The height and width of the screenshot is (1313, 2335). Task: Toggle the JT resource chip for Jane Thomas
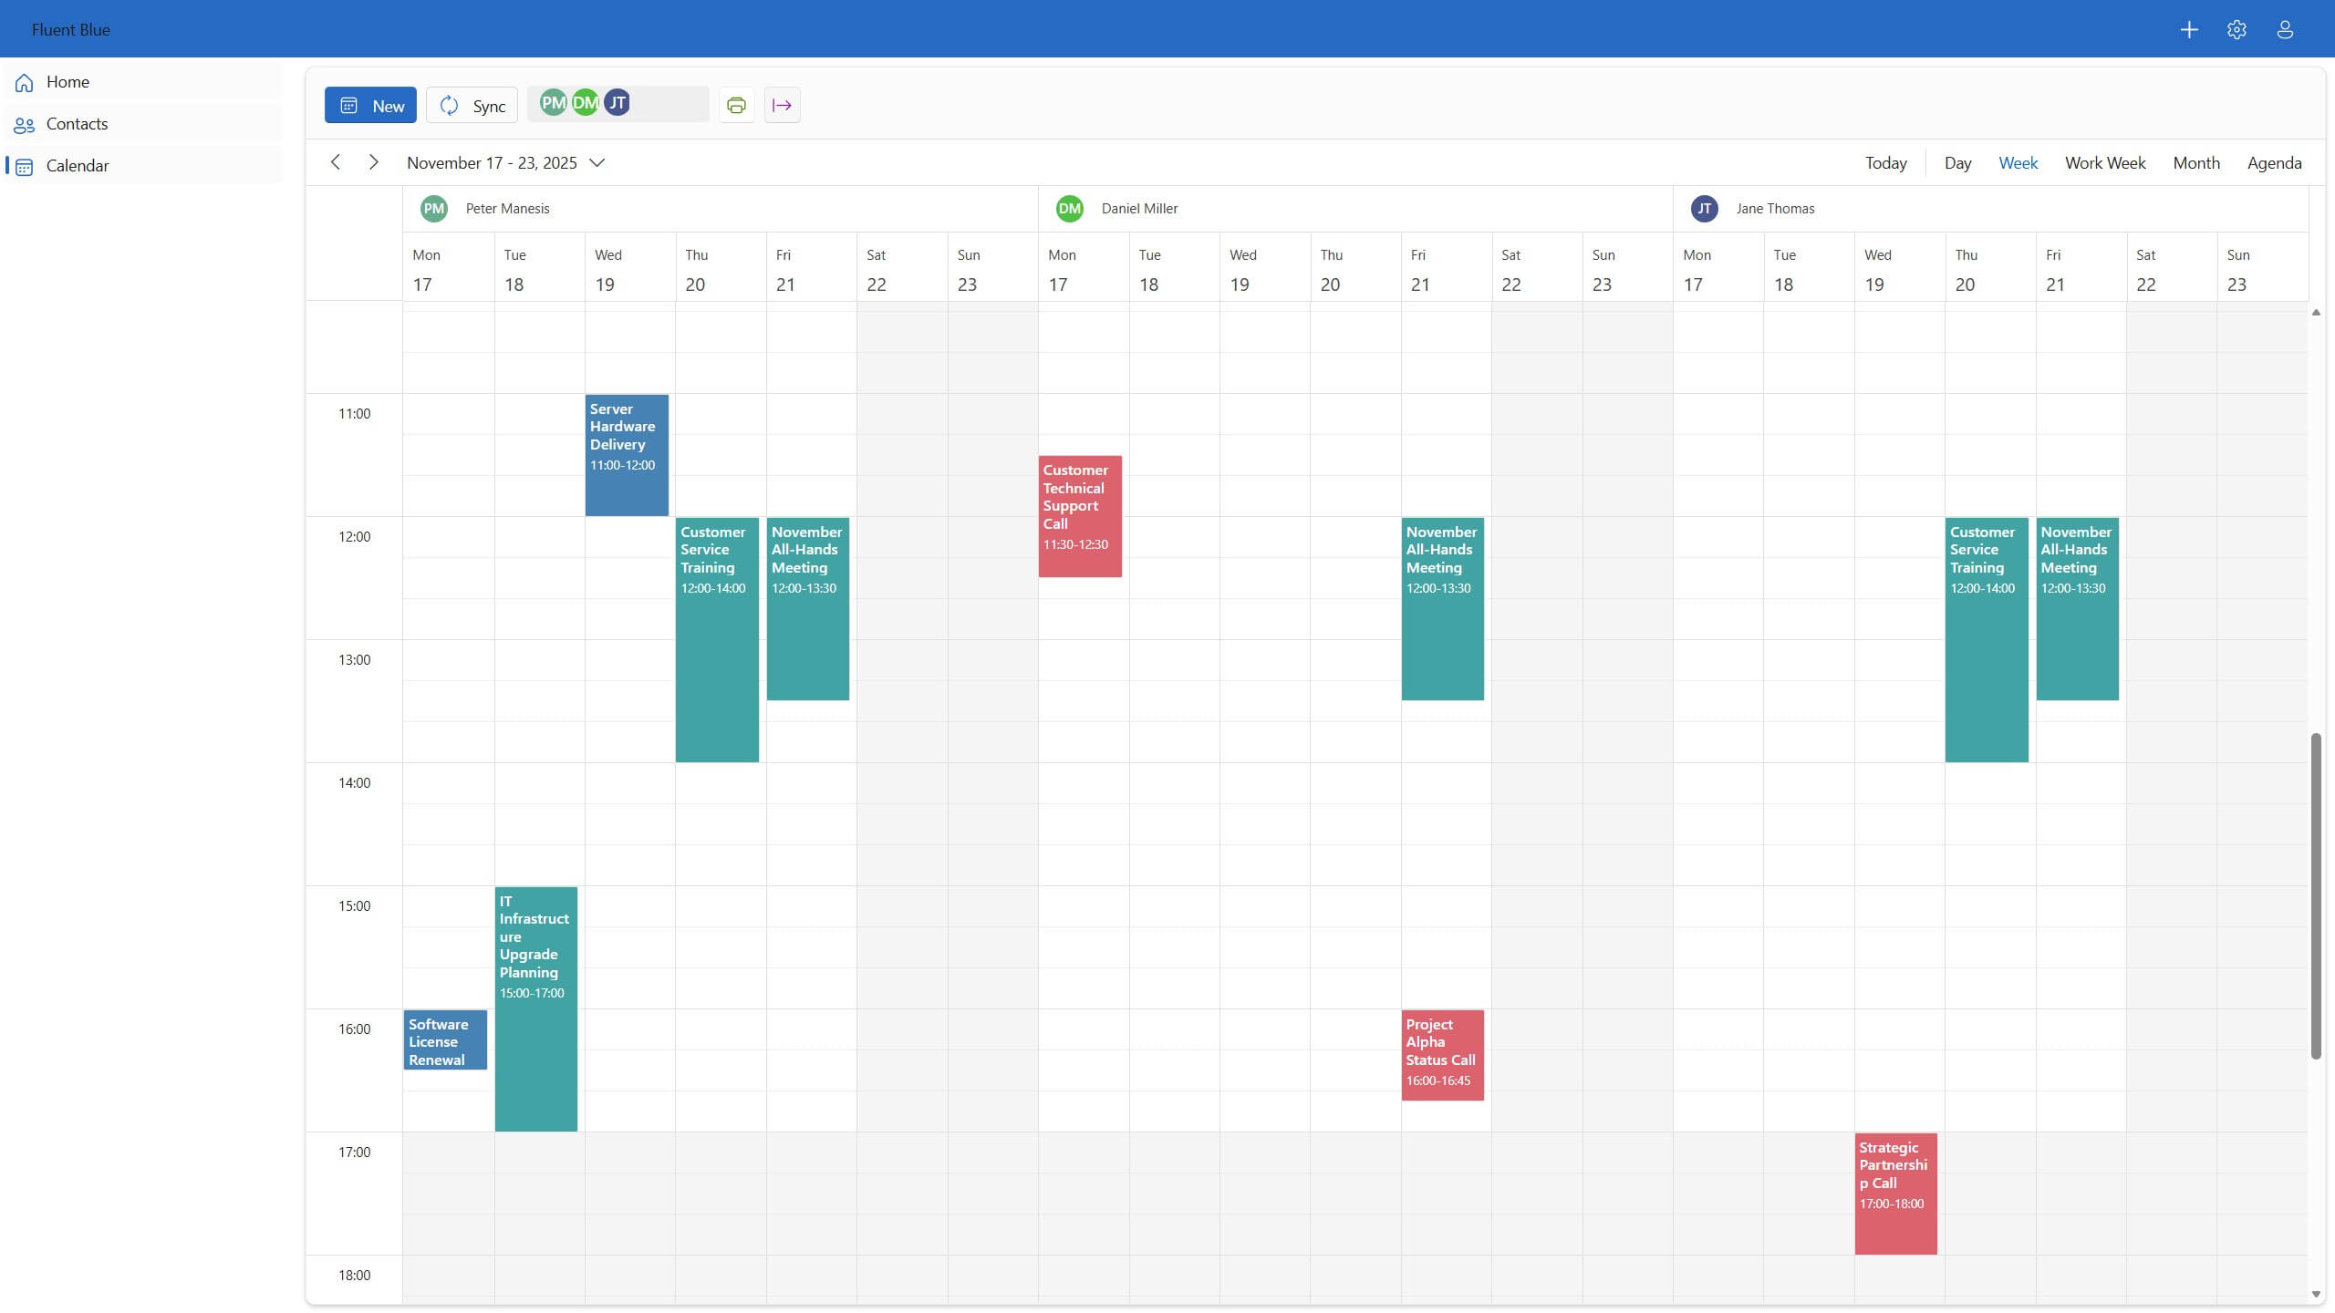tap(617, 102)
